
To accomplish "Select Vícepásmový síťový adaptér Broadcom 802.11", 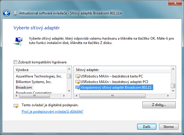I will coord(116,87).
